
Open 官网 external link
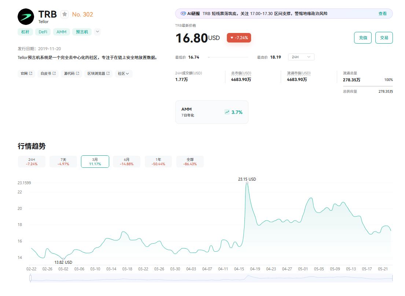26,74
